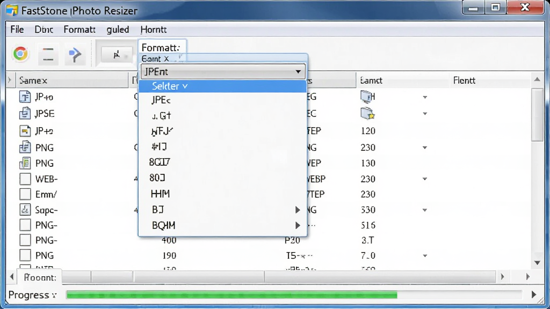Click the image icon beside JP+a row
Screen dimensions: 550x309
[25, 131]
